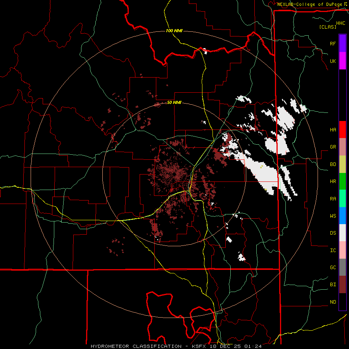The image size is (349, 349).
Task: Click the ND legend label
Action: point(333,302)
